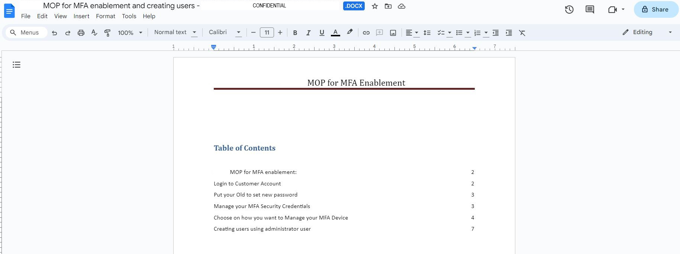Expand bulleted list options arrow
680x254 pixels.
click(468, 33)
